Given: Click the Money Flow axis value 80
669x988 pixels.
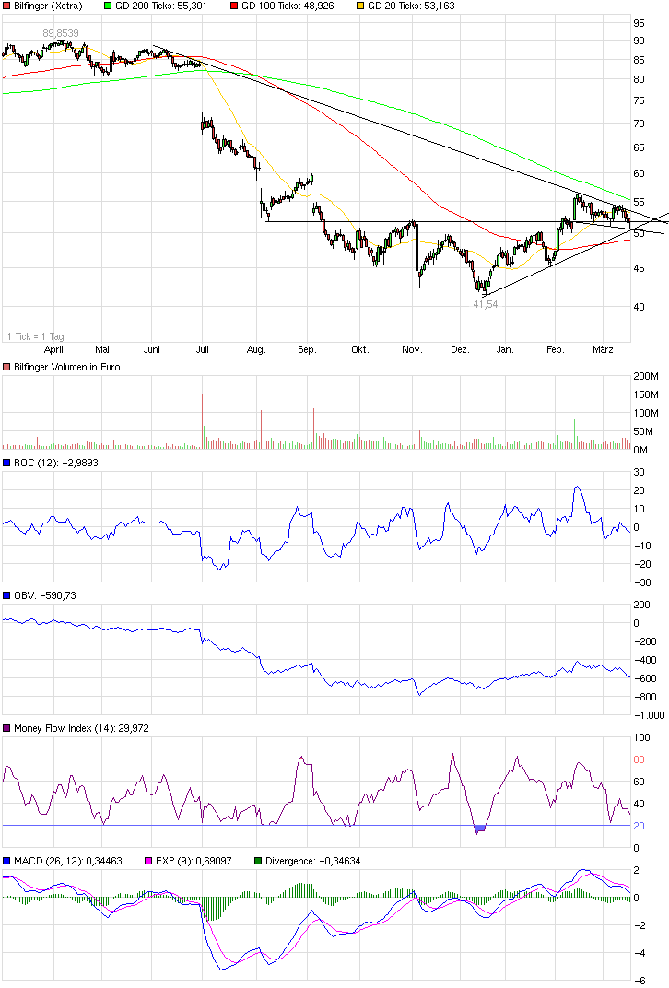Looking at the screenshot, I should [639, 759].
